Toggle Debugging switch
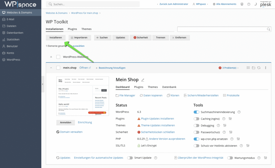Viewport: 275px width, 168px height. click(196, 125)
